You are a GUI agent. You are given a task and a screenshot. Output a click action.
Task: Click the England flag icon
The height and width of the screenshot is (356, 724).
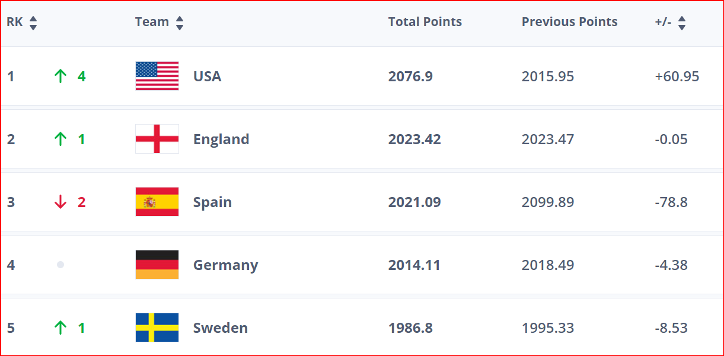pos(157,139)
